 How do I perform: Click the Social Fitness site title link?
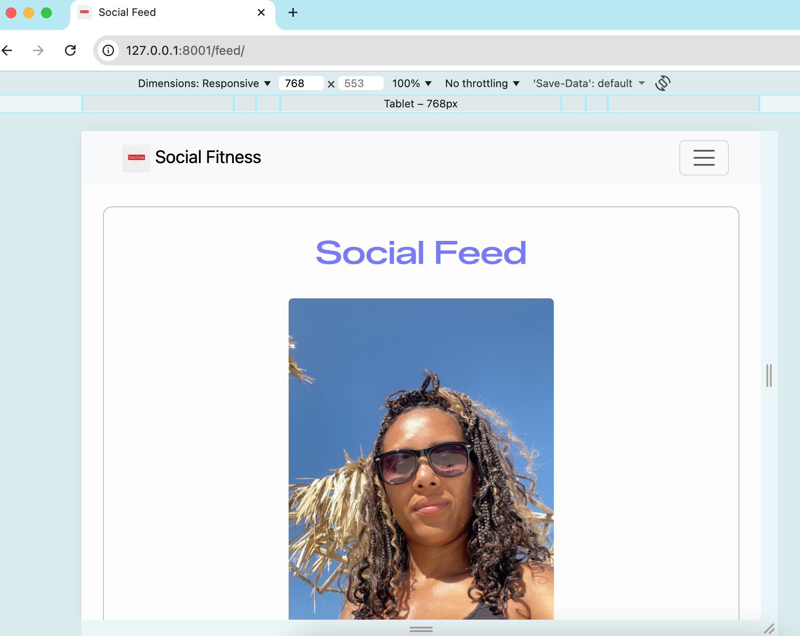(x=208, y=157)
